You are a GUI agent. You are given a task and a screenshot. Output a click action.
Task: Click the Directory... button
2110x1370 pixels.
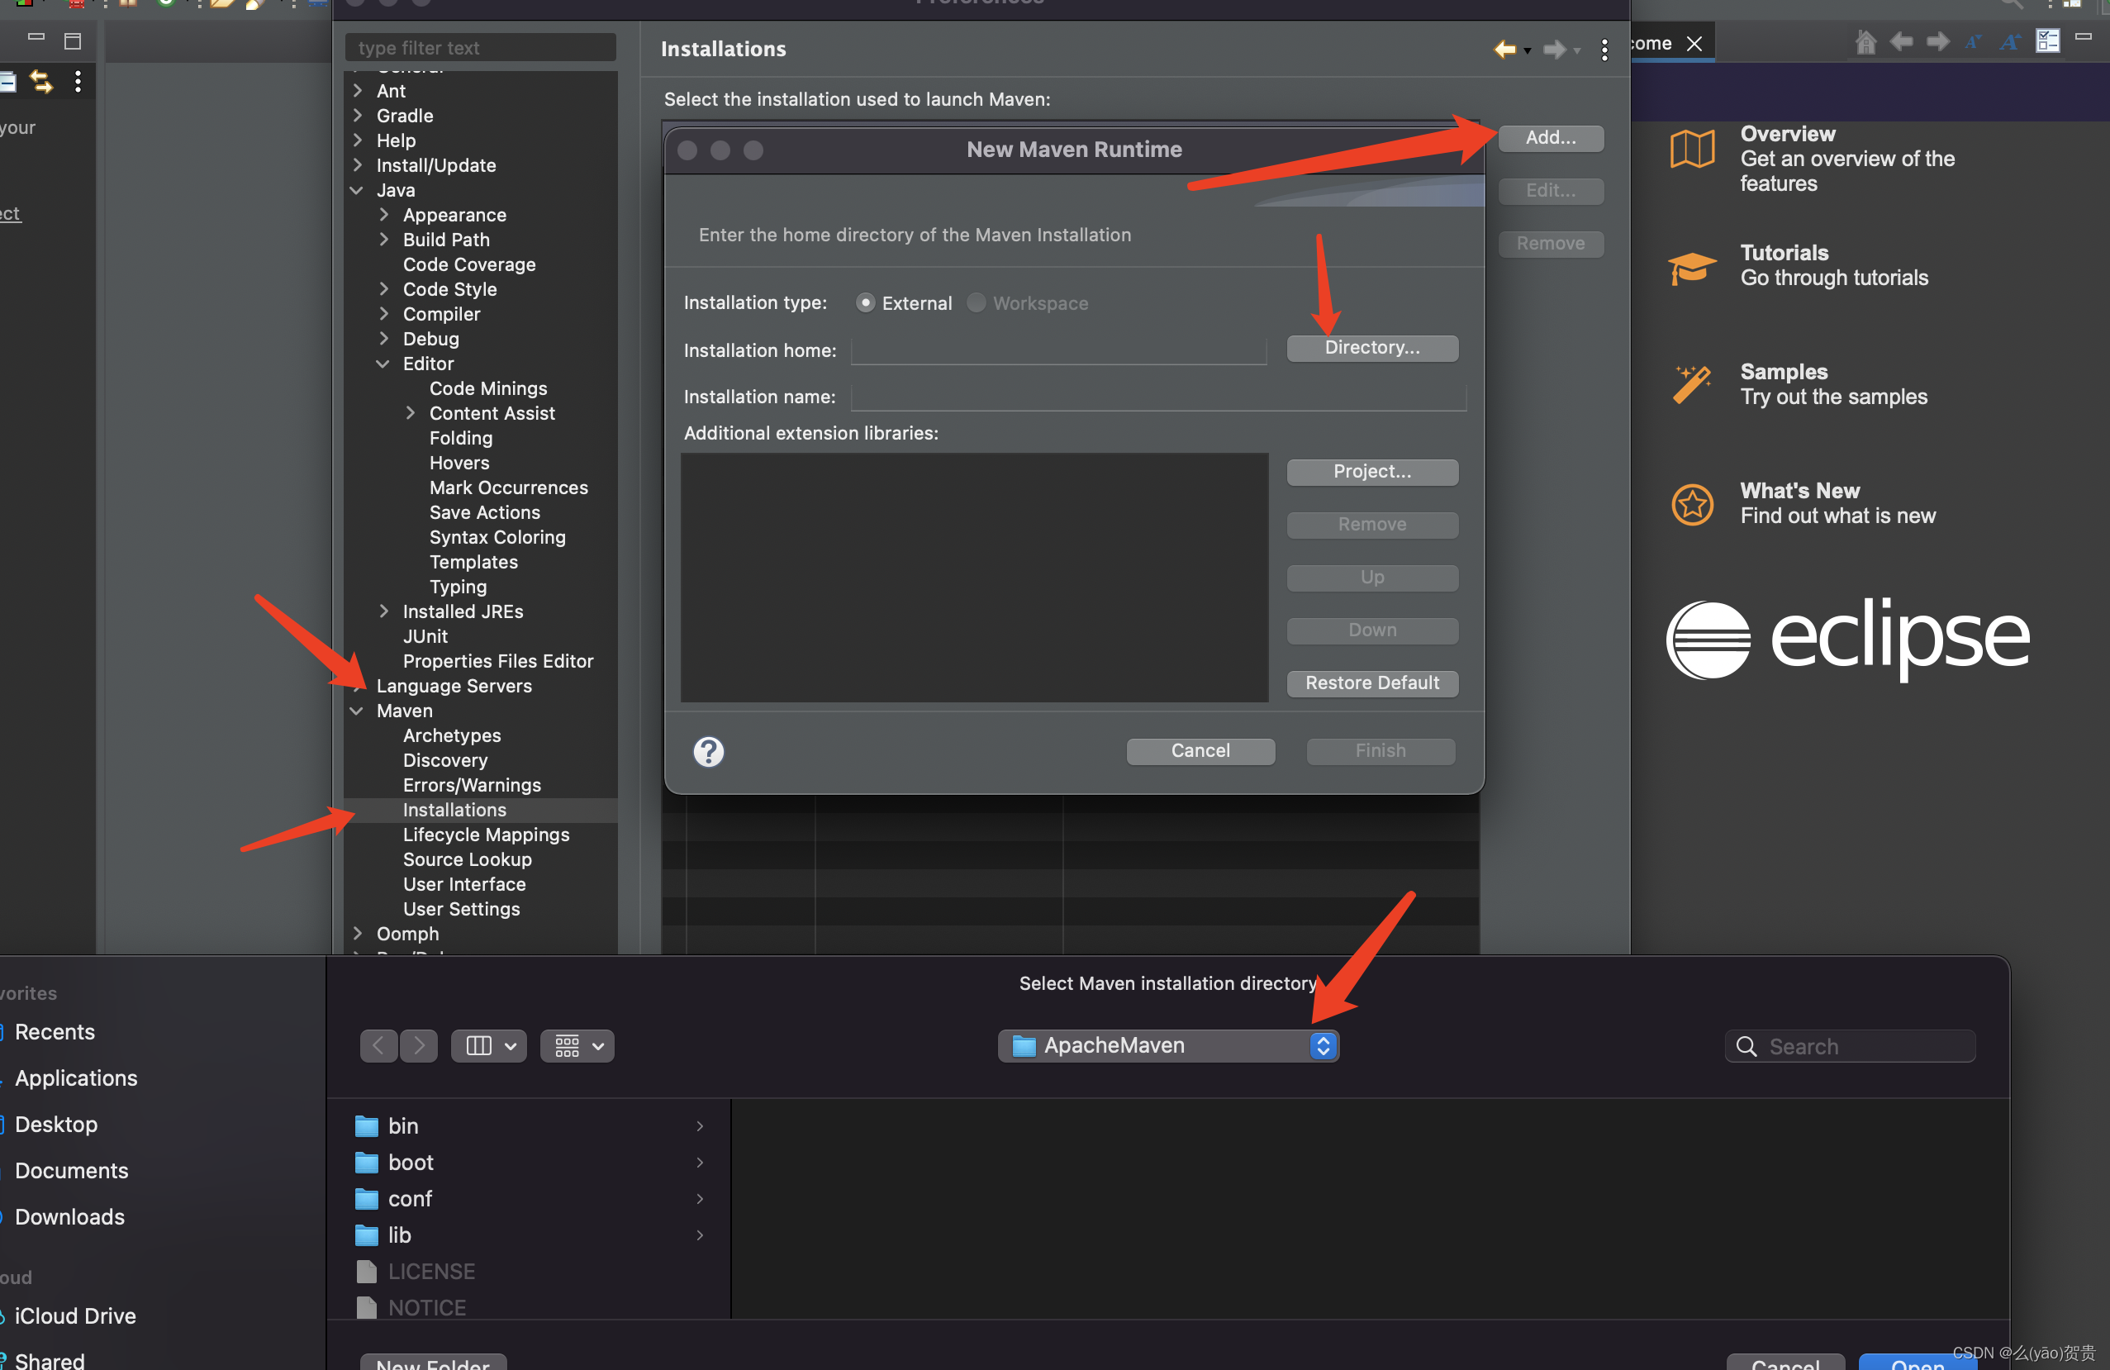1371,348
